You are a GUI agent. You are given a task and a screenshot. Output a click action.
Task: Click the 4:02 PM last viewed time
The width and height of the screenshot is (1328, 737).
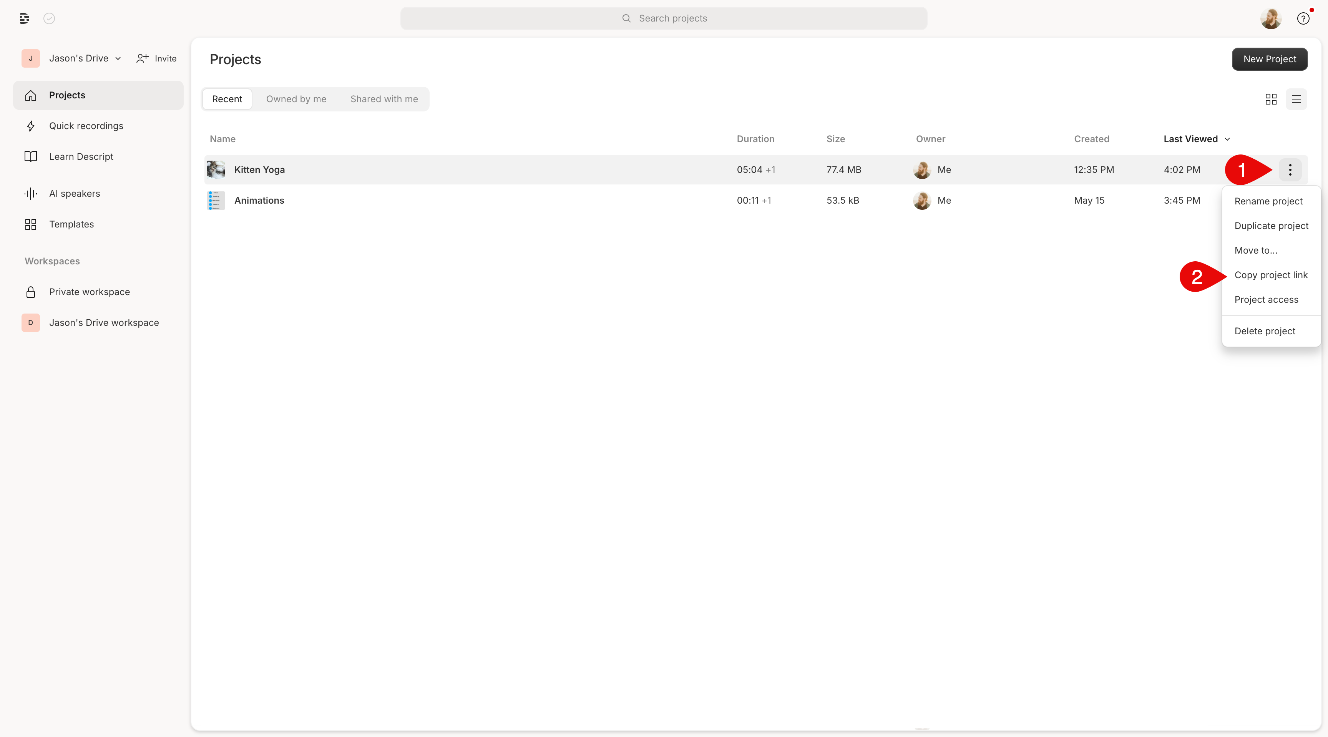1182,170
